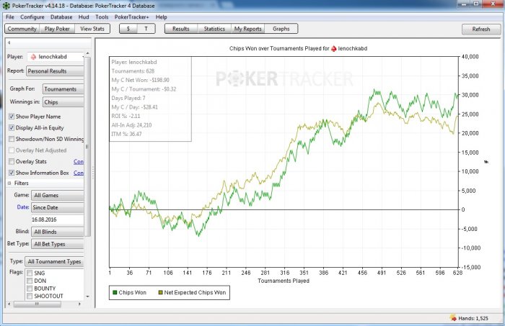The height and width of the screenshot is (326, 505).
Task: Open the Graph For dropdown
Action: [63, 89]
